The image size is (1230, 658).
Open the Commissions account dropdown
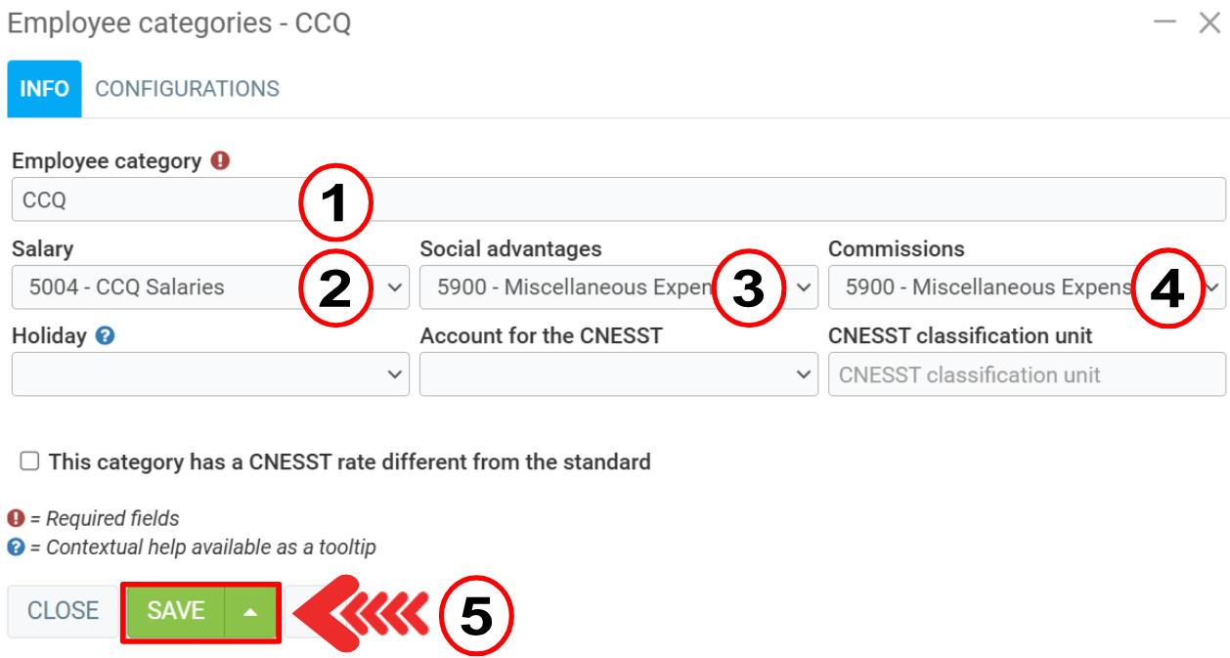pos(1027,287)
